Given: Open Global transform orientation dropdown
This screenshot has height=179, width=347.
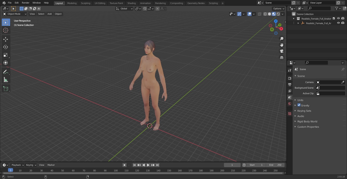Looking at the screenshot, I should [x=124, y=9].
